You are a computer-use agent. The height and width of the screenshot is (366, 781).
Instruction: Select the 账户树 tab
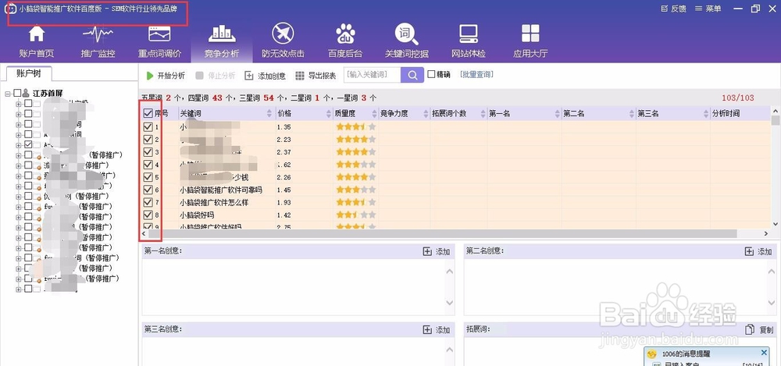click(29, 73)
